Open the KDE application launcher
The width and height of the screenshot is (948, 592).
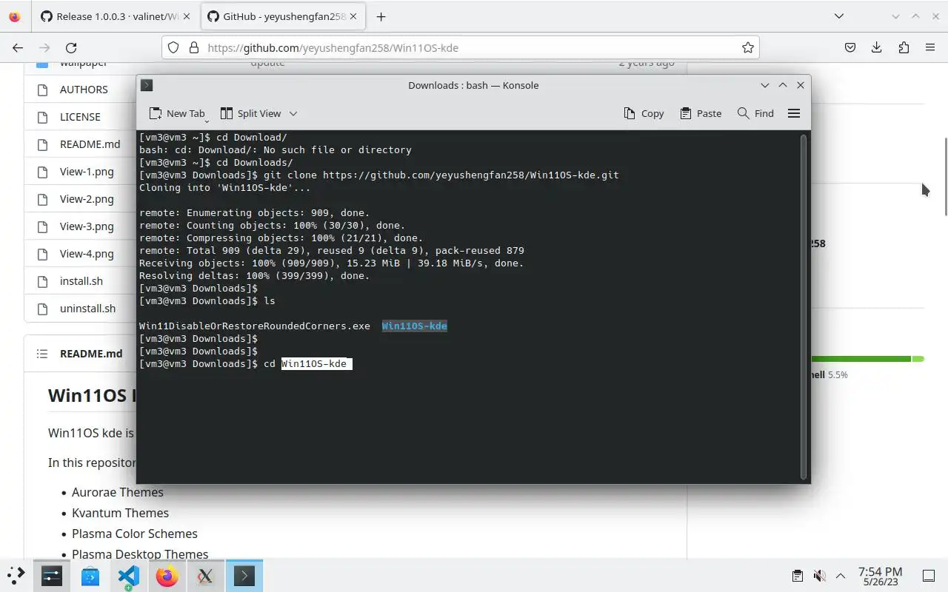(x=16, y=576)
